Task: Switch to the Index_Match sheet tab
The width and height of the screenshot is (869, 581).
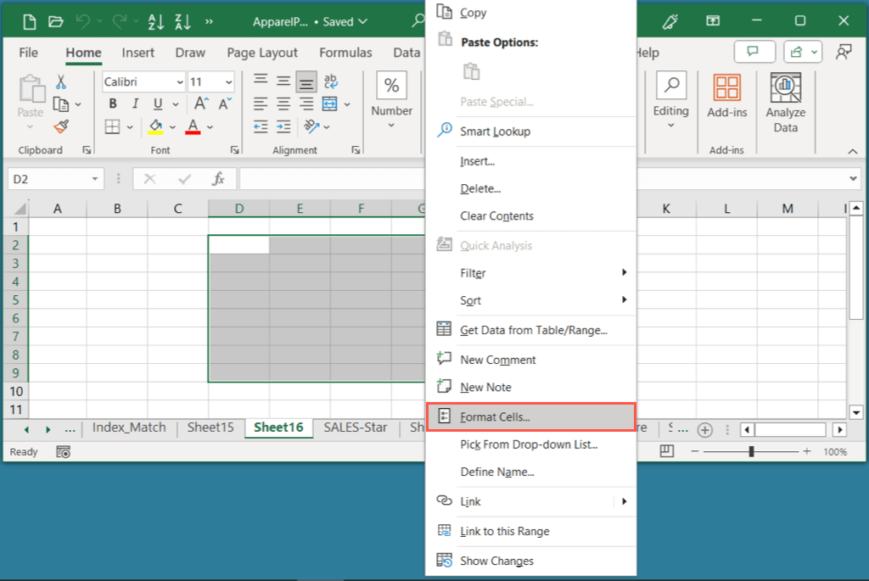Action: point(129,427)
